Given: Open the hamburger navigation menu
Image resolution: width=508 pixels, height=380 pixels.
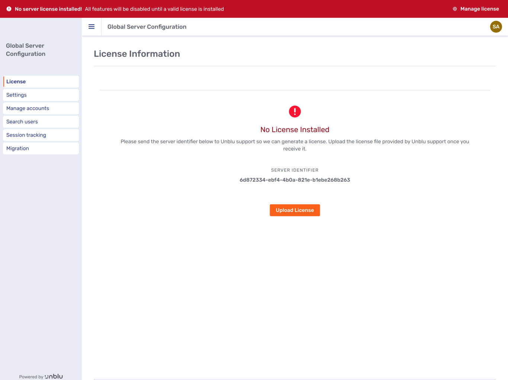Looking at the screenshot, I should [91, 26].
